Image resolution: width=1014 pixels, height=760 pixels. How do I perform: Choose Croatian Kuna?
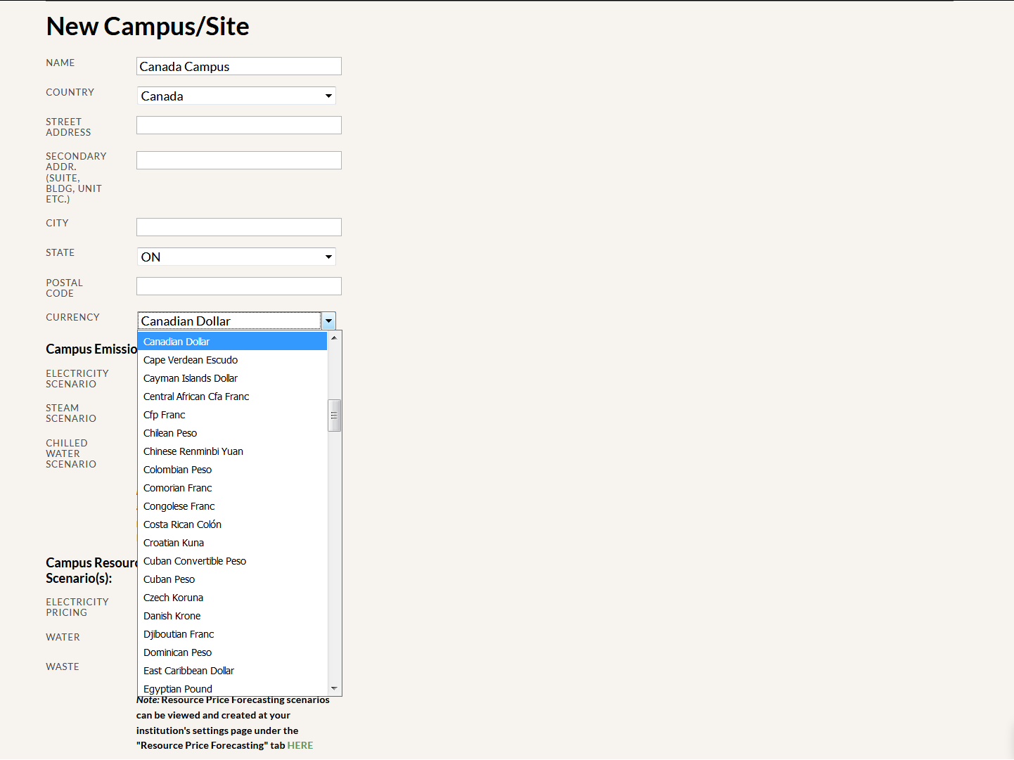pos(233,543)
